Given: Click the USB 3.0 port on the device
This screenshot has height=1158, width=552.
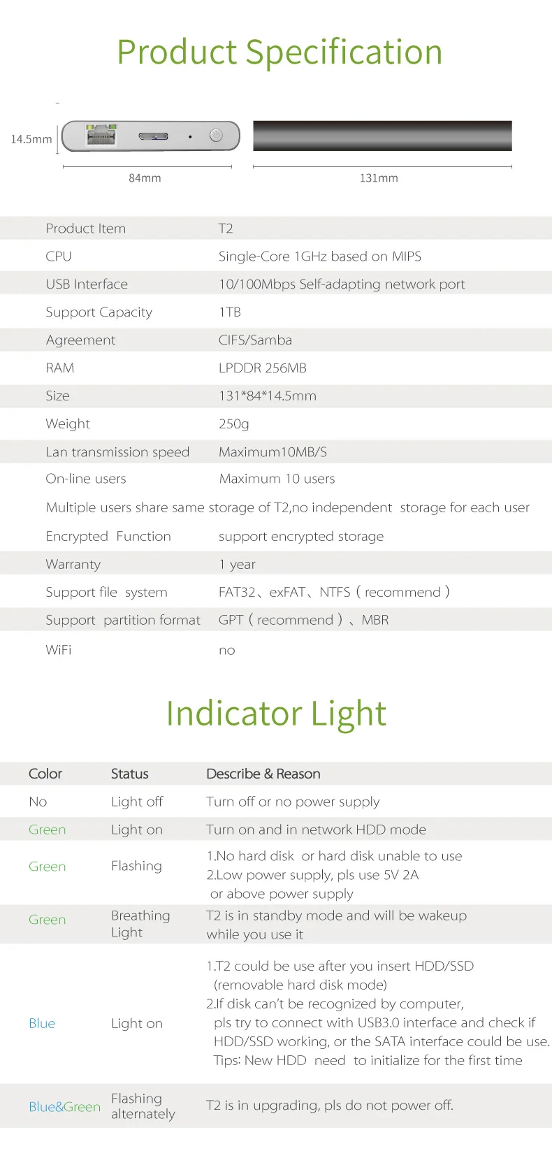Looking at the screenshot, I should [x=153, y=136].
